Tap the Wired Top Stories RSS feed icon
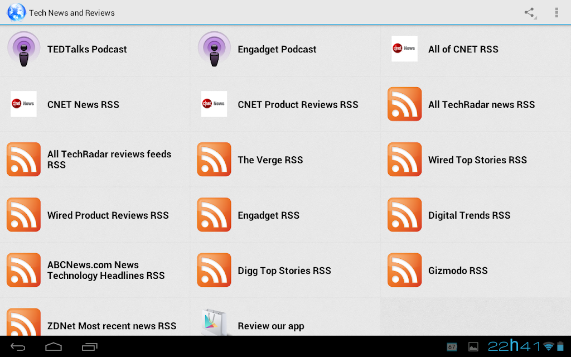Image resolution: width=571 pixels, height=357 pixels. click(405, 160)
